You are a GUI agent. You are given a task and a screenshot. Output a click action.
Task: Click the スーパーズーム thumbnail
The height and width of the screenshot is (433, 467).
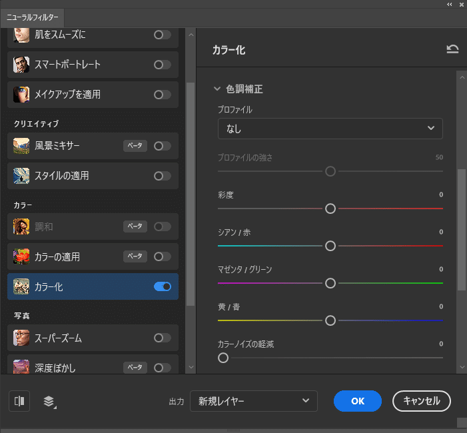tap(21, 338)
